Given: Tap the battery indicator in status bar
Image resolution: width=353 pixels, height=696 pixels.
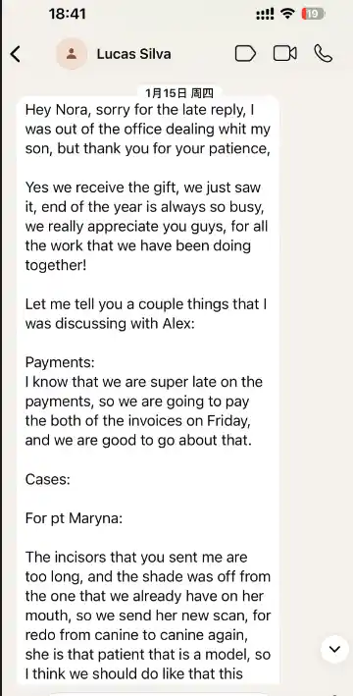Looking at the screenshot, I should tap(313, 14).
